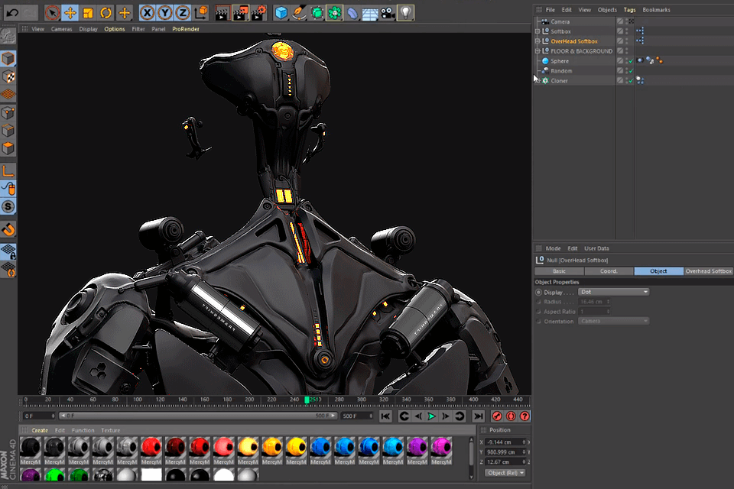Click ProRender in the viewport menu bar
This screenshot has width=734, height=489.
[x=186, y=29]
